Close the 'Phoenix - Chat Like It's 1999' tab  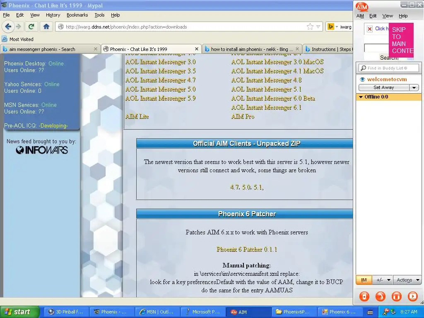pyautogui.click(x=197, y=49)
